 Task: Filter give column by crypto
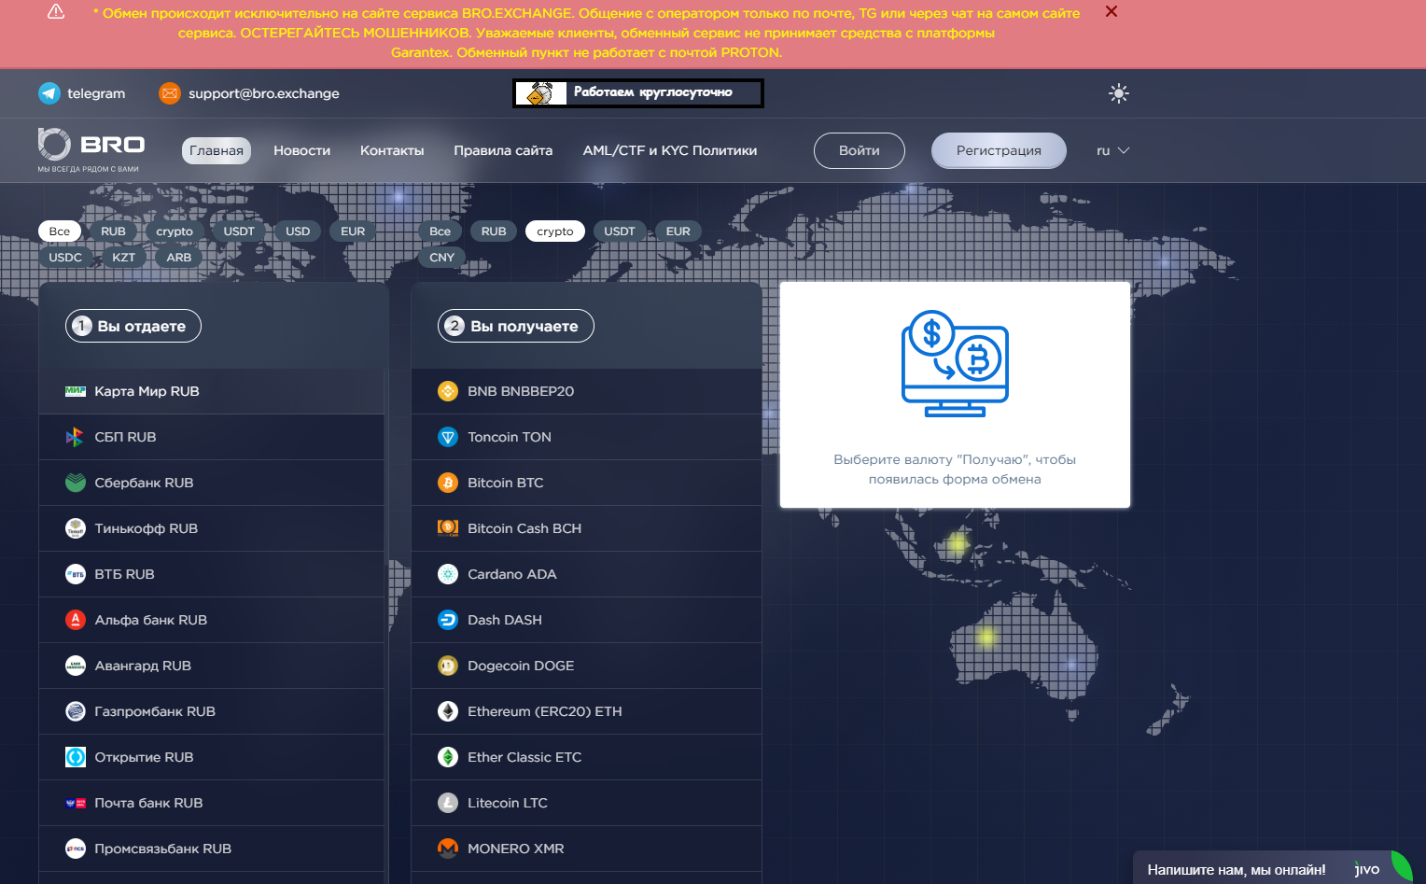tap(175, 232)
